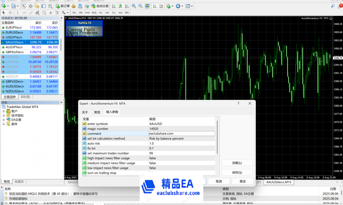The image size is (343, 205).
Task: Switch timeframe to H1
Action: coord(101,13)
